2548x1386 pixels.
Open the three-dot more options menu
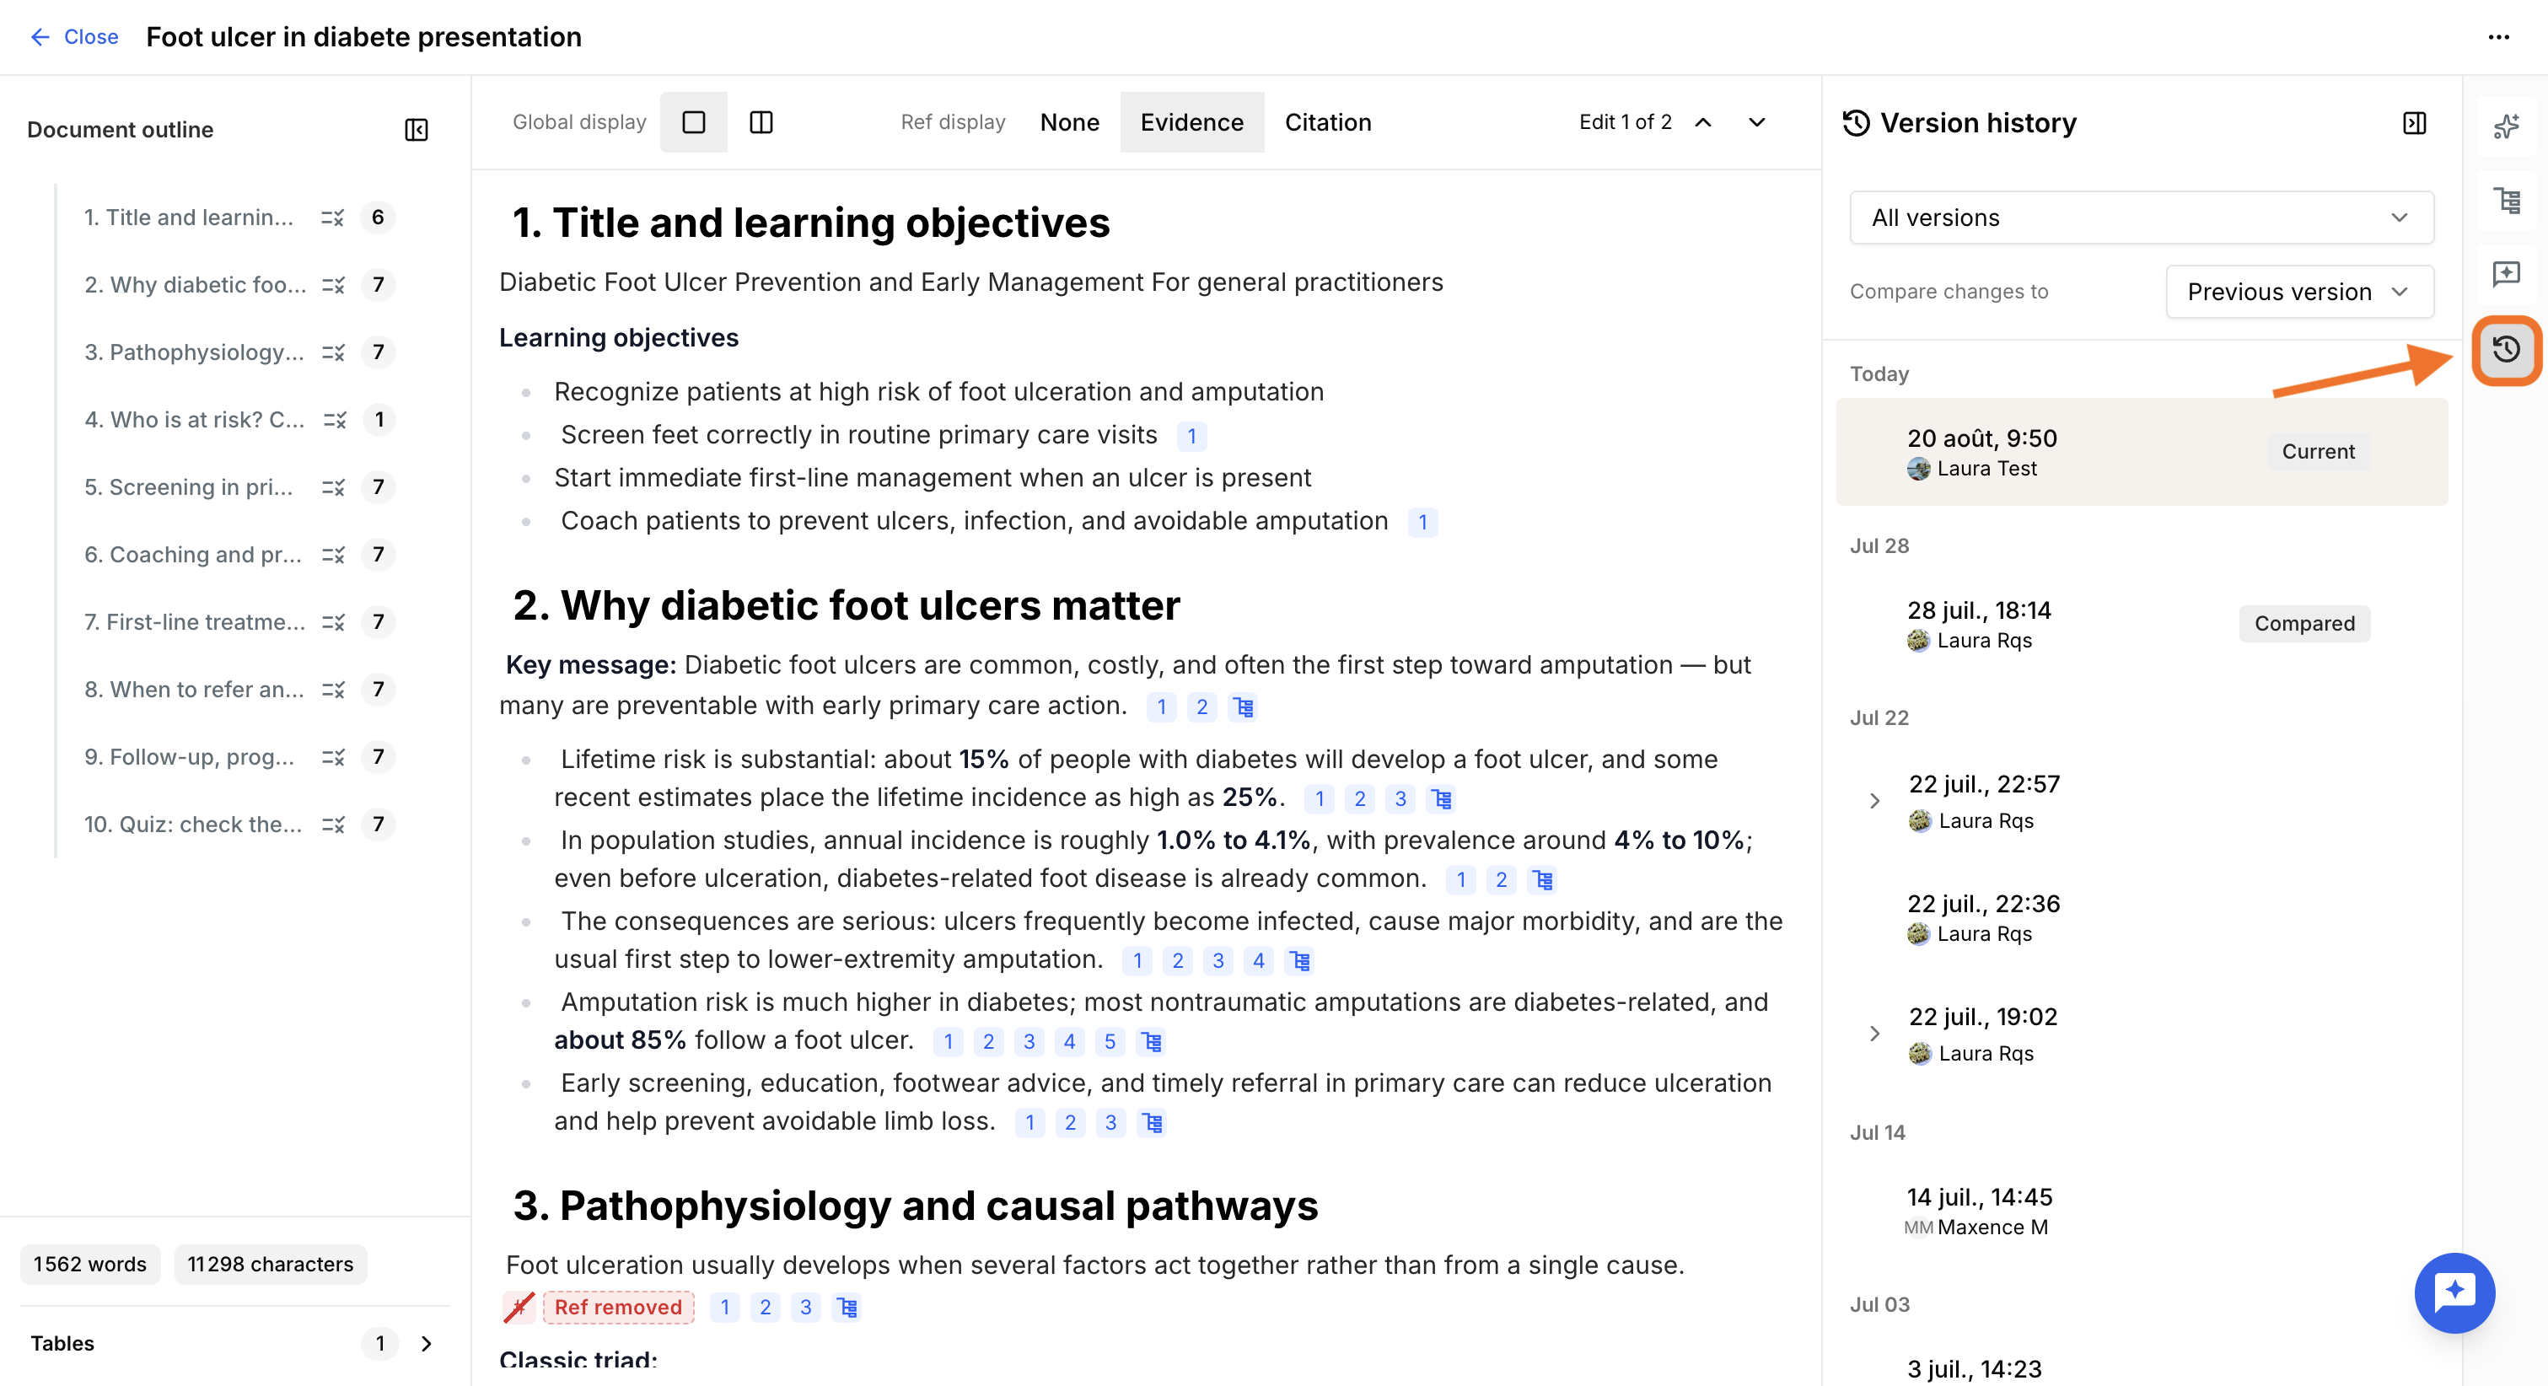click(2497, 36)
